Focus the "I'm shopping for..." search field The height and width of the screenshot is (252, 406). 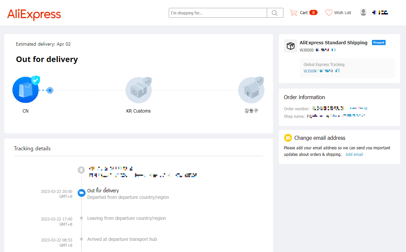pos(218,13)
